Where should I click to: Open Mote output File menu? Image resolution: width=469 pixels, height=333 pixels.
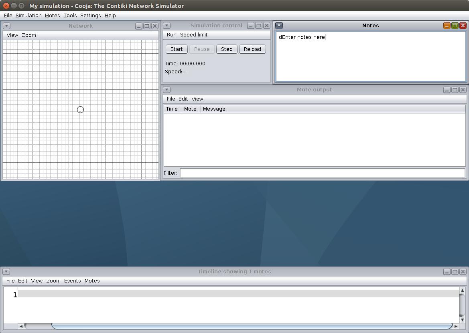[171, 99]
